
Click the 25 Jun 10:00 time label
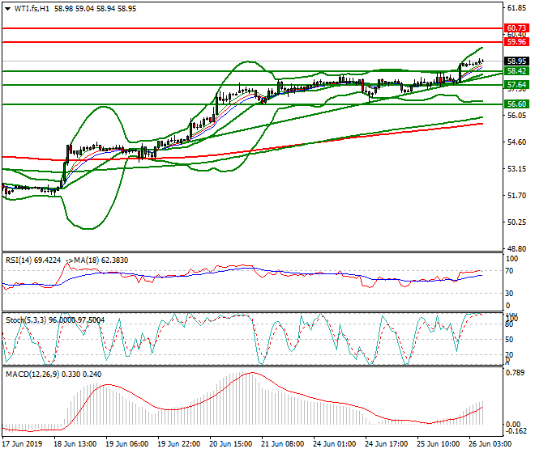coord(438,444)
